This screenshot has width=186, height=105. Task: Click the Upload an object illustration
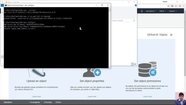click(x=37, y=72)
